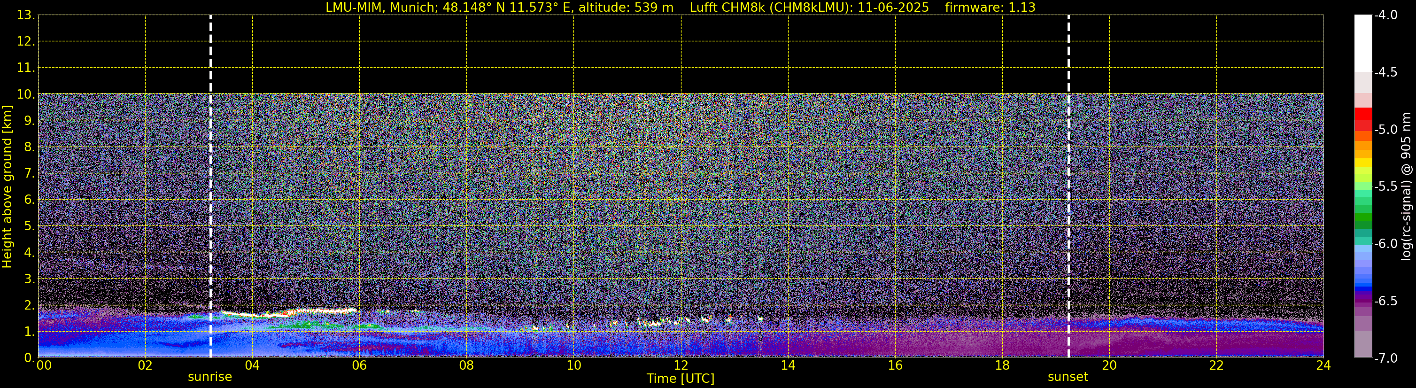This screenshot has width=1416, height=388.
Task: Click the green aerosol patch near 05 UTC
Action: pos(308,326)
